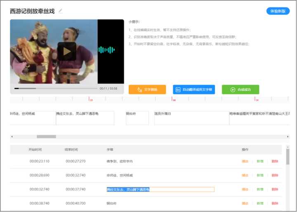The width and height of the screenshot is (297, 212).
Task: Click the end time 00:00:40:700
Action: tap(75, 203)
